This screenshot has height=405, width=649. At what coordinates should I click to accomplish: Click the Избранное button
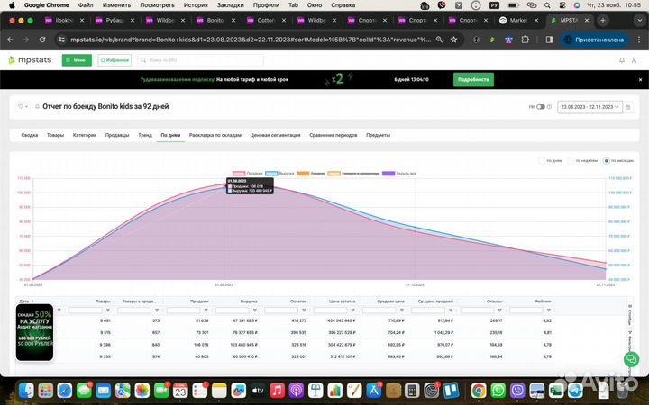[114, 60]
